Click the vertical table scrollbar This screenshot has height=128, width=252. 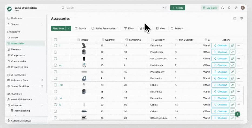[243, 95]
